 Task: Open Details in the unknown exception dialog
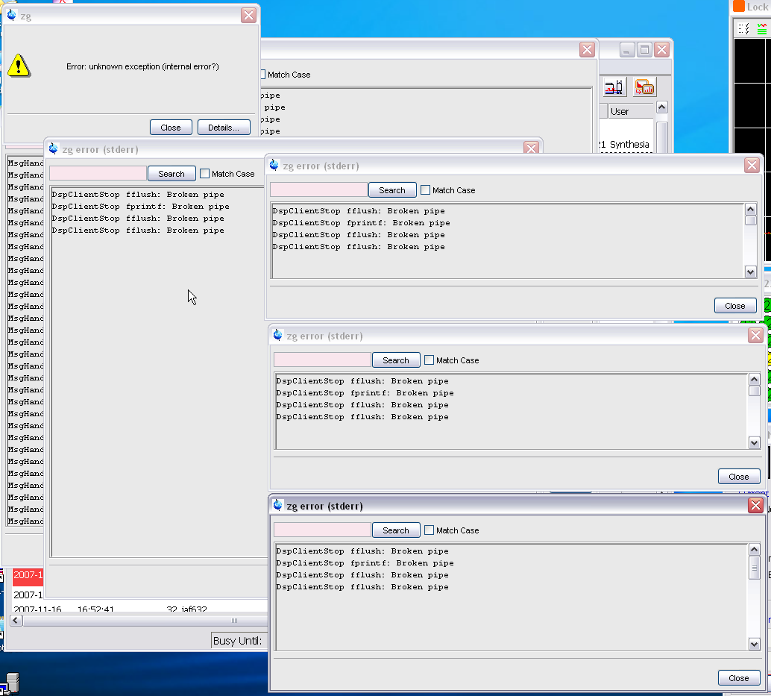pyautogui.click(x=223, y=128)
